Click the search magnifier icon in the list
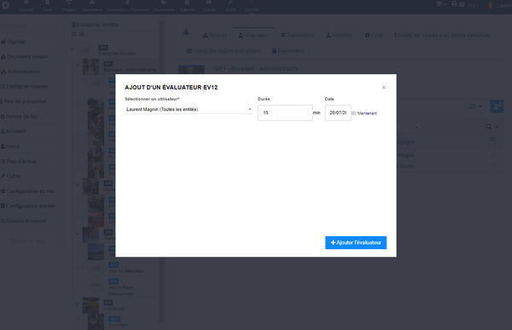512x330 pixels. [488, 127]
